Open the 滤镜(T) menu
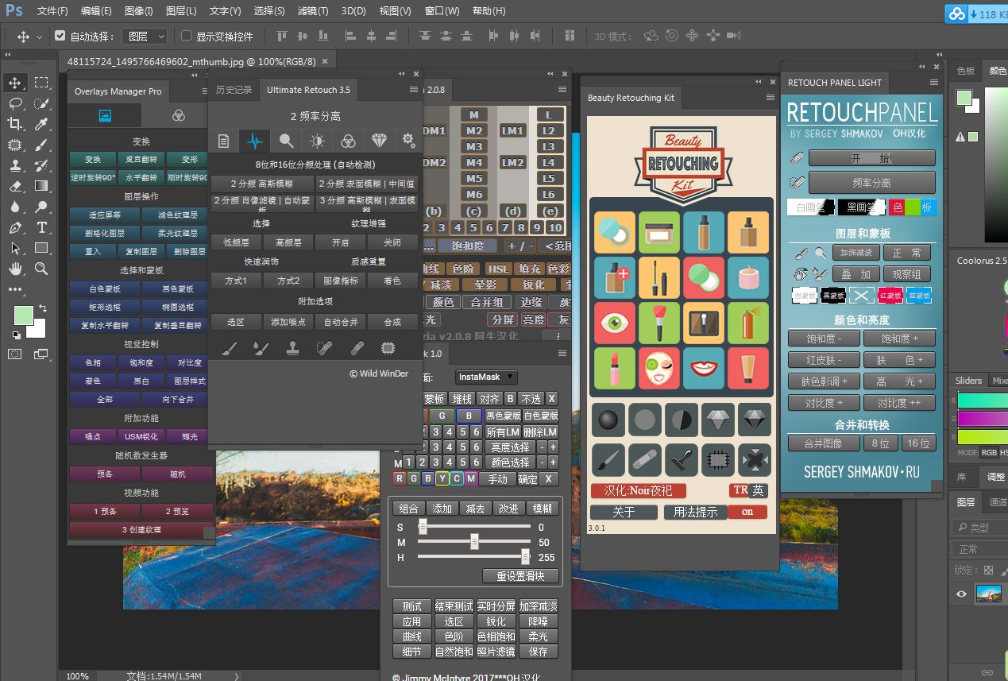Screen dimensions: 1008x681 (312, 11)
